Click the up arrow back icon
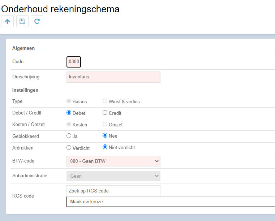This screenshot has width=275, height=221. click(x=7, y=21)
